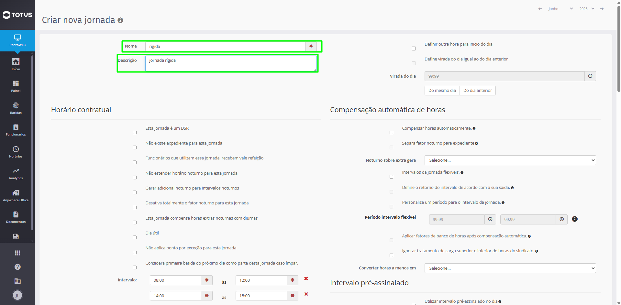Open Documentos in the sidebar
The height and width of the screenshot is (305, 621).
coord(16,217)
